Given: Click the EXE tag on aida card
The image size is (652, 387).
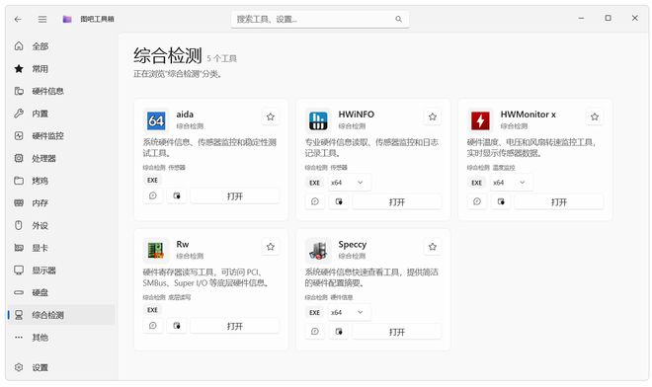Looking at the screenshot, I should [x=152, y=180].
